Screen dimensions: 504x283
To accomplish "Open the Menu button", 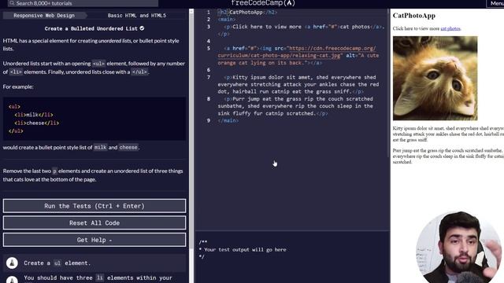I will tap(495, 3).
